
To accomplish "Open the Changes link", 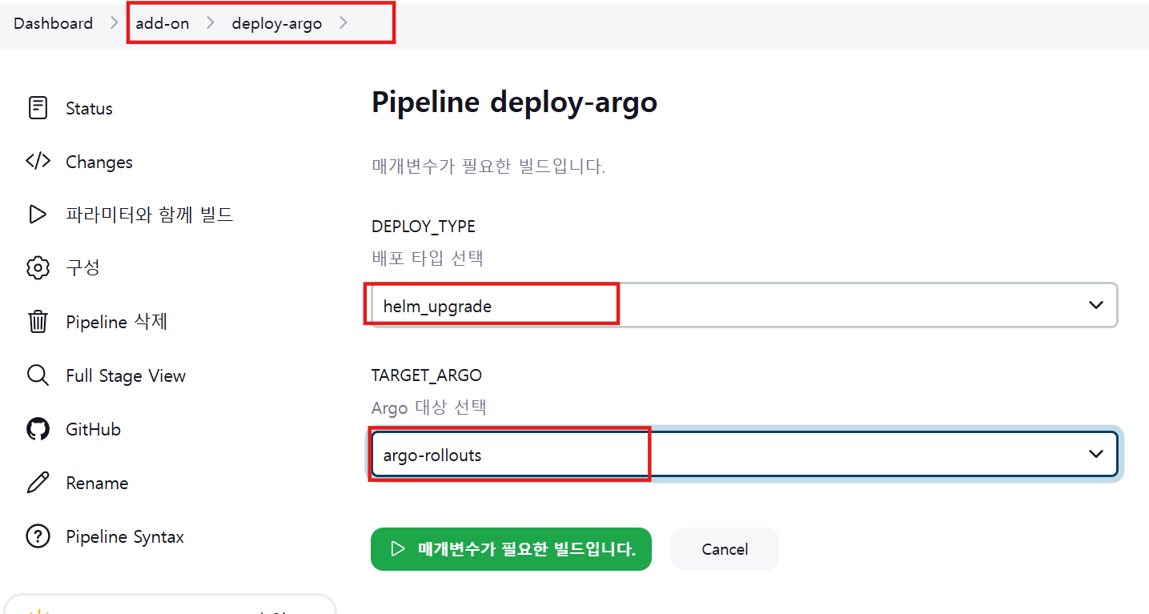I will (99, 162).
